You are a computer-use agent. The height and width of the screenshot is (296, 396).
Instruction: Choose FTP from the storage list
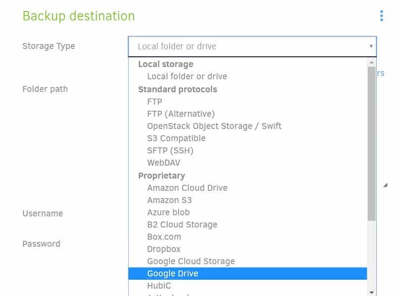coord(247,102)
